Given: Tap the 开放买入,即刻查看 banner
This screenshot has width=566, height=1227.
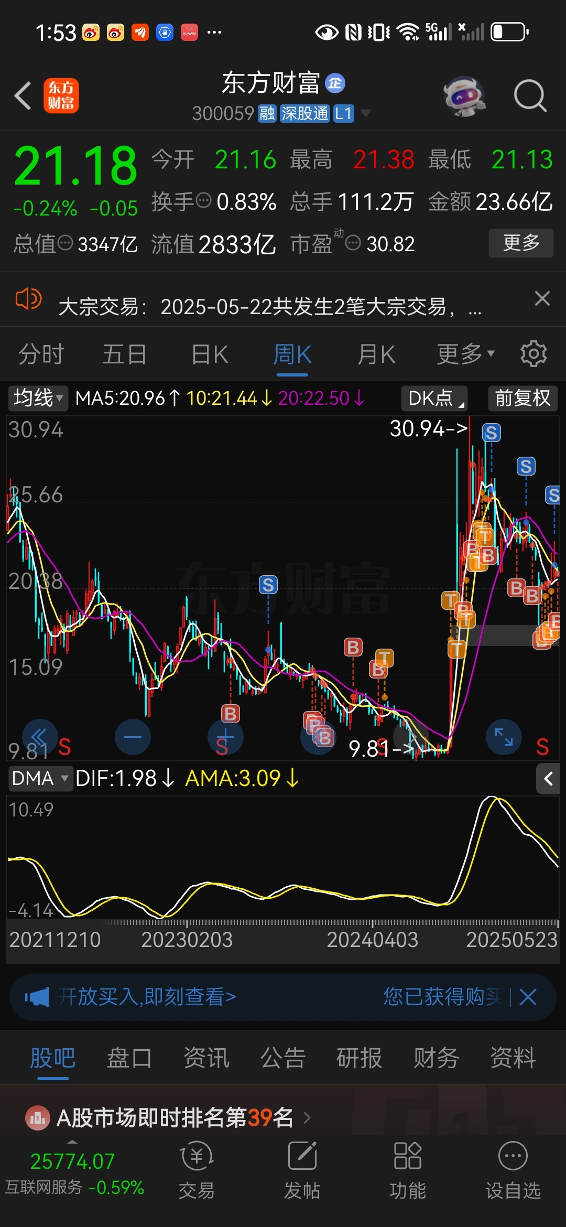Looking at the screenshot, I should pyautogui.click(x=147, y=997).
